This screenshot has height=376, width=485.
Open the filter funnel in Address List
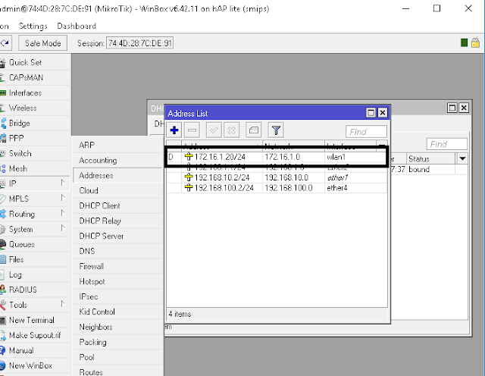coord(276,130)
